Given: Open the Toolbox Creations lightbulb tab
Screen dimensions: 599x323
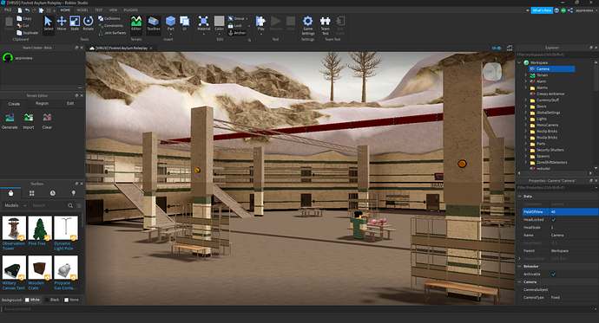Looking at the screenshot, I should pos(74,193).
